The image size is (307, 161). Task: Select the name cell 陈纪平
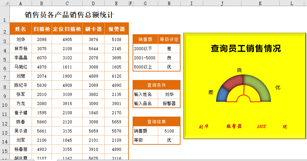click(x=21, y=85)
